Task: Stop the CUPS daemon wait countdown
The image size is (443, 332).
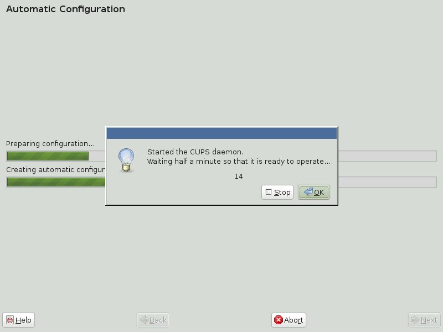Action: [277, 192]
